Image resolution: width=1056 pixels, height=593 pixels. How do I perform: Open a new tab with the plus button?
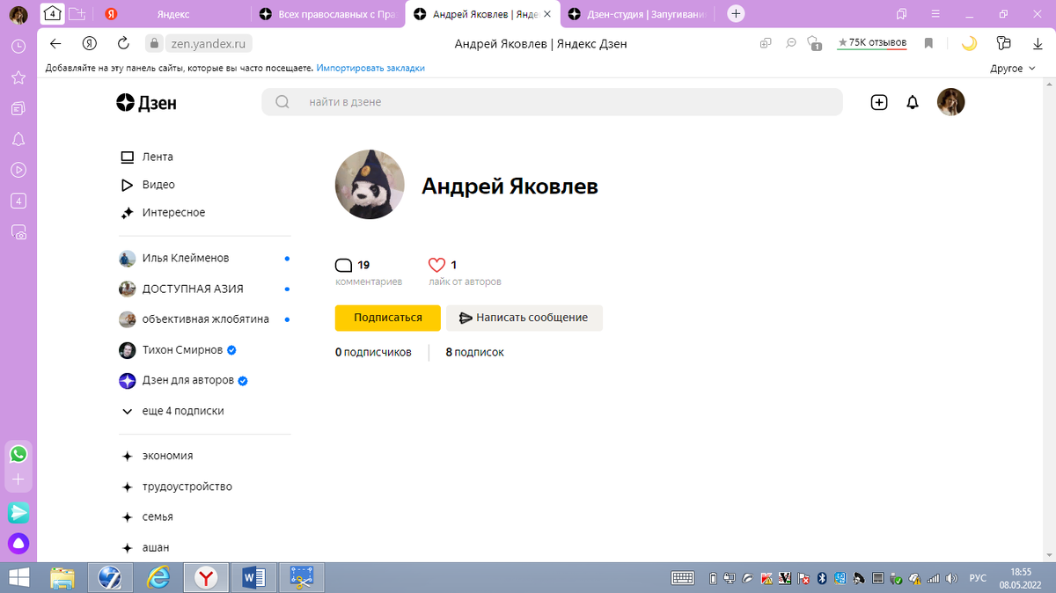click(x=737, y=14)
